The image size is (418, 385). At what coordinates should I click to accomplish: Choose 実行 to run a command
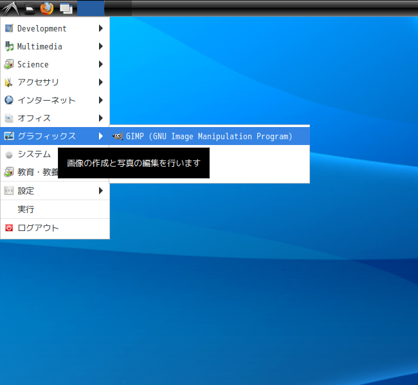55,209
